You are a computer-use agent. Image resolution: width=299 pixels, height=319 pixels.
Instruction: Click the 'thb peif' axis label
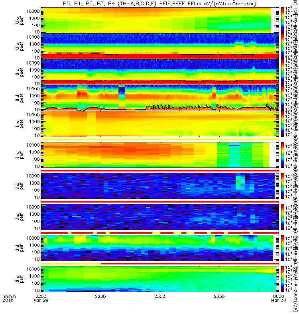[x=20, y=186]
